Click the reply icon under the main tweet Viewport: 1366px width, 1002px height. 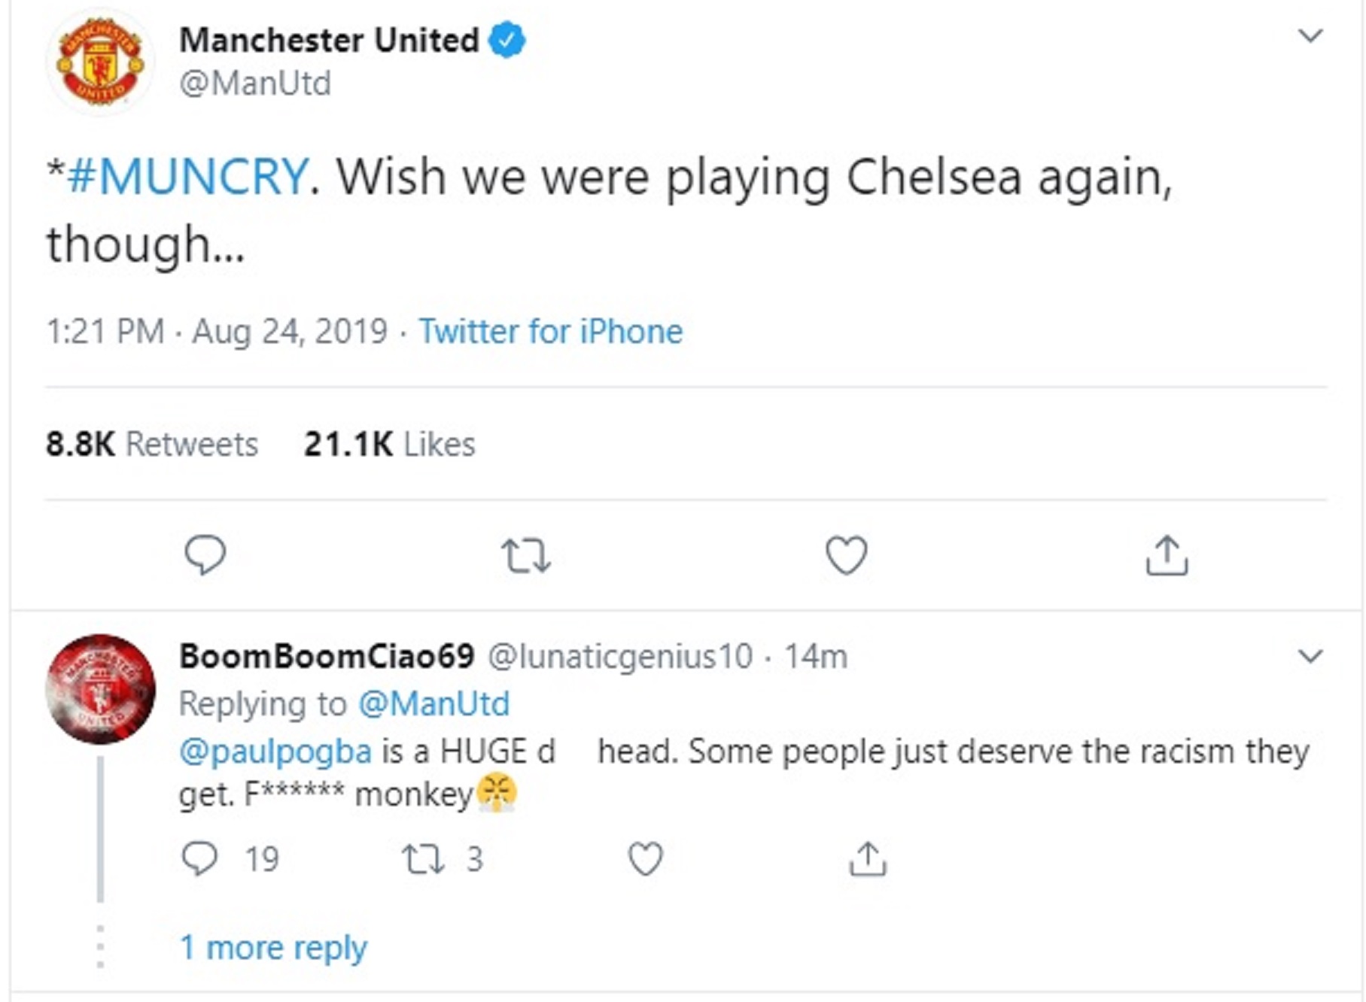tap(205, 555)
